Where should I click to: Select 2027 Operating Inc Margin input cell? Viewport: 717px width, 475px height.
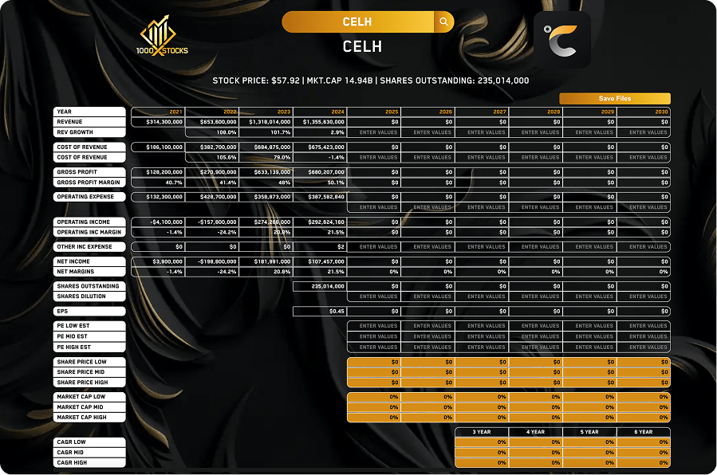pyautogui.click(x=482, y=232)
